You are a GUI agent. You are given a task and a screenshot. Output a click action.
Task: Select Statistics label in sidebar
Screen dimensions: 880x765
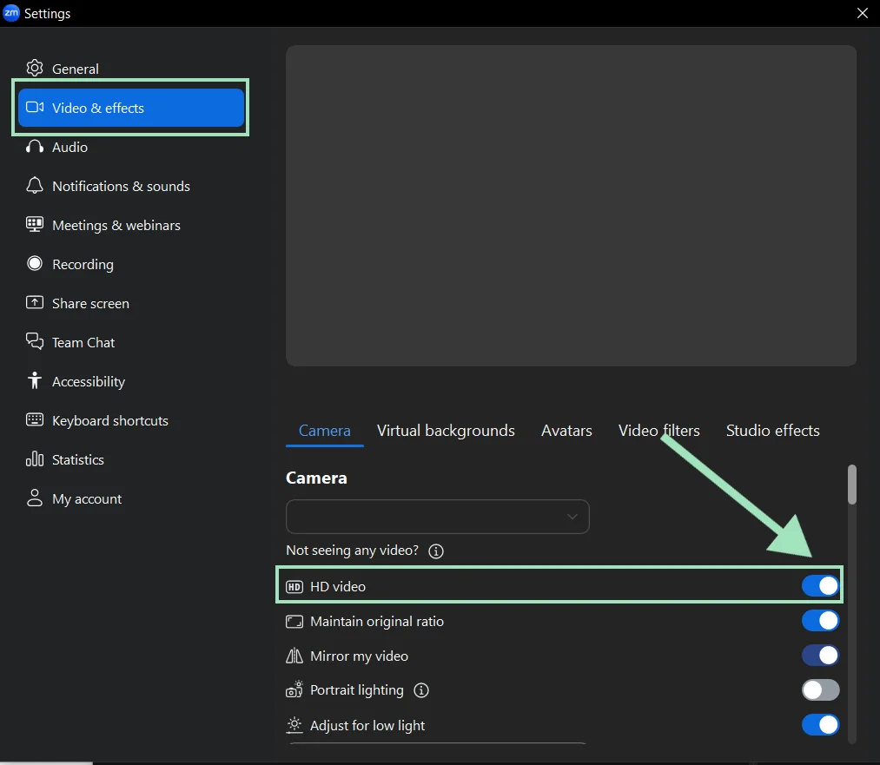pyautogui.click(x=77, y=460)
